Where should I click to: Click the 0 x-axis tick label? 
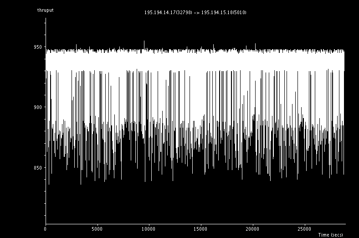[46, 229]
